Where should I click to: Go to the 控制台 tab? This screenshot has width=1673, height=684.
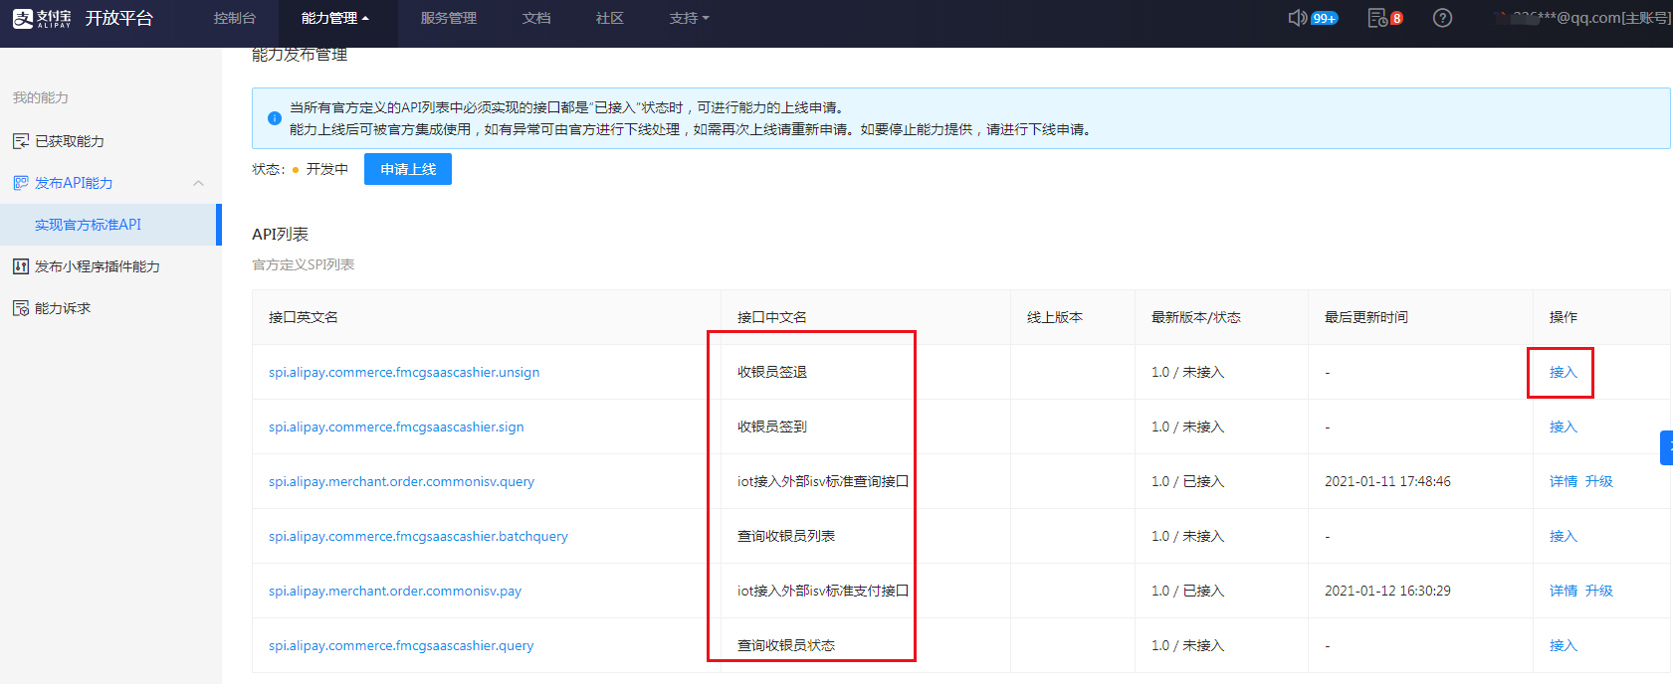point(235,18)
